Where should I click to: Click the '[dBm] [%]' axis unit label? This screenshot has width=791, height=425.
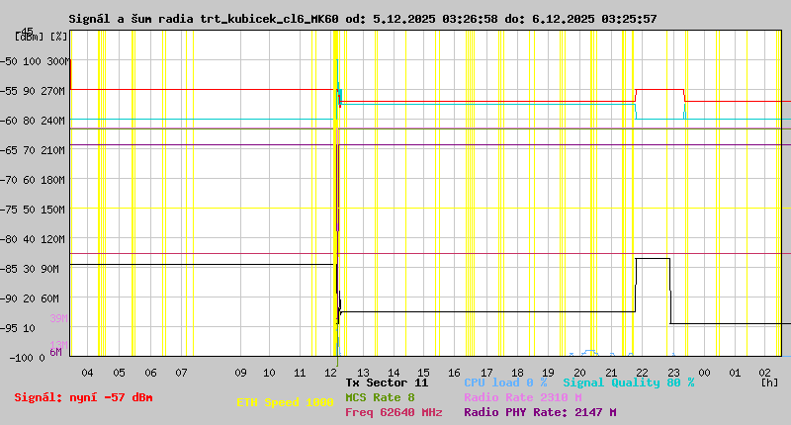click(x=42, y=37)
